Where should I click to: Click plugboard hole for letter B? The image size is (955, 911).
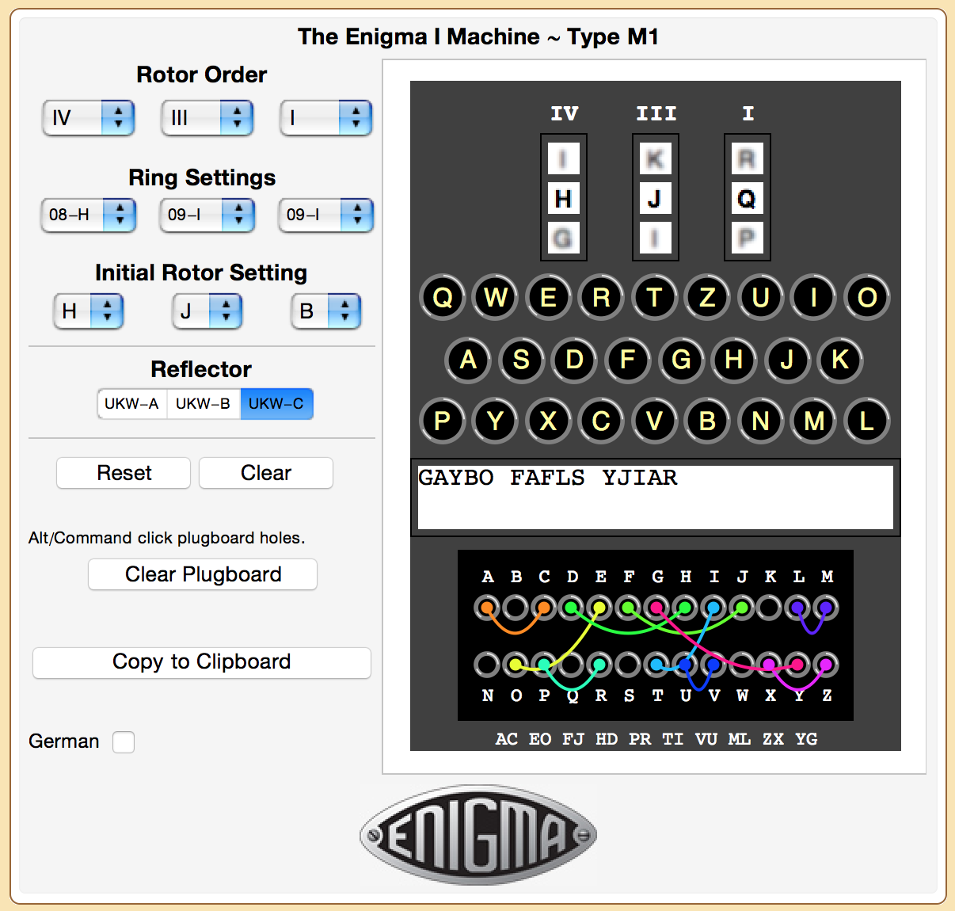coord(516,608)
